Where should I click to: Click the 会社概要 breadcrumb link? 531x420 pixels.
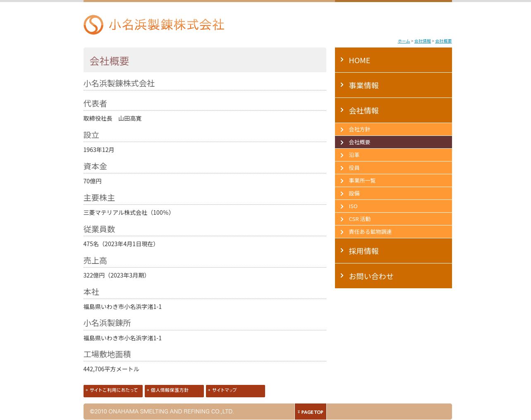click(x=443, y=41)
